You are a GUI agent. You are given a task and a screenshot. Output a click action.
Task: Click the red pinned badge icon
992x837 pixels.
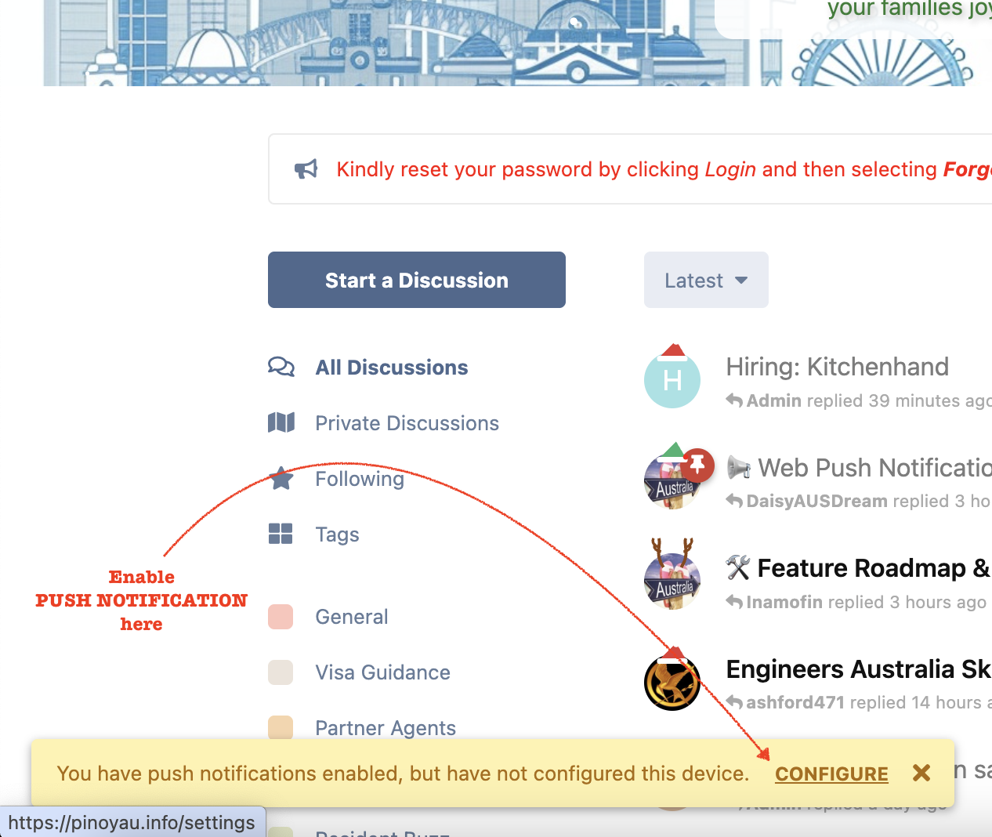pyautogui.click(x=697, y=465)
